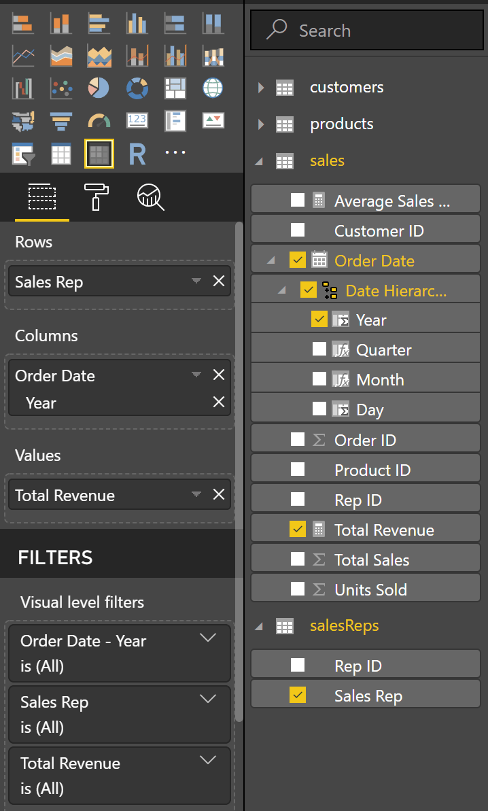Open the Analytics pane
Screen dimensions: 488x811
(x=150, y=199)
